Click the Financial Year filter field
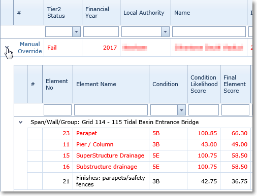 pyautogui.click(x=101, y=31)
